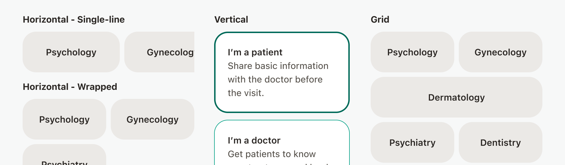Select the cut-off Gynecology chip under Single-line

click(160, 52)
